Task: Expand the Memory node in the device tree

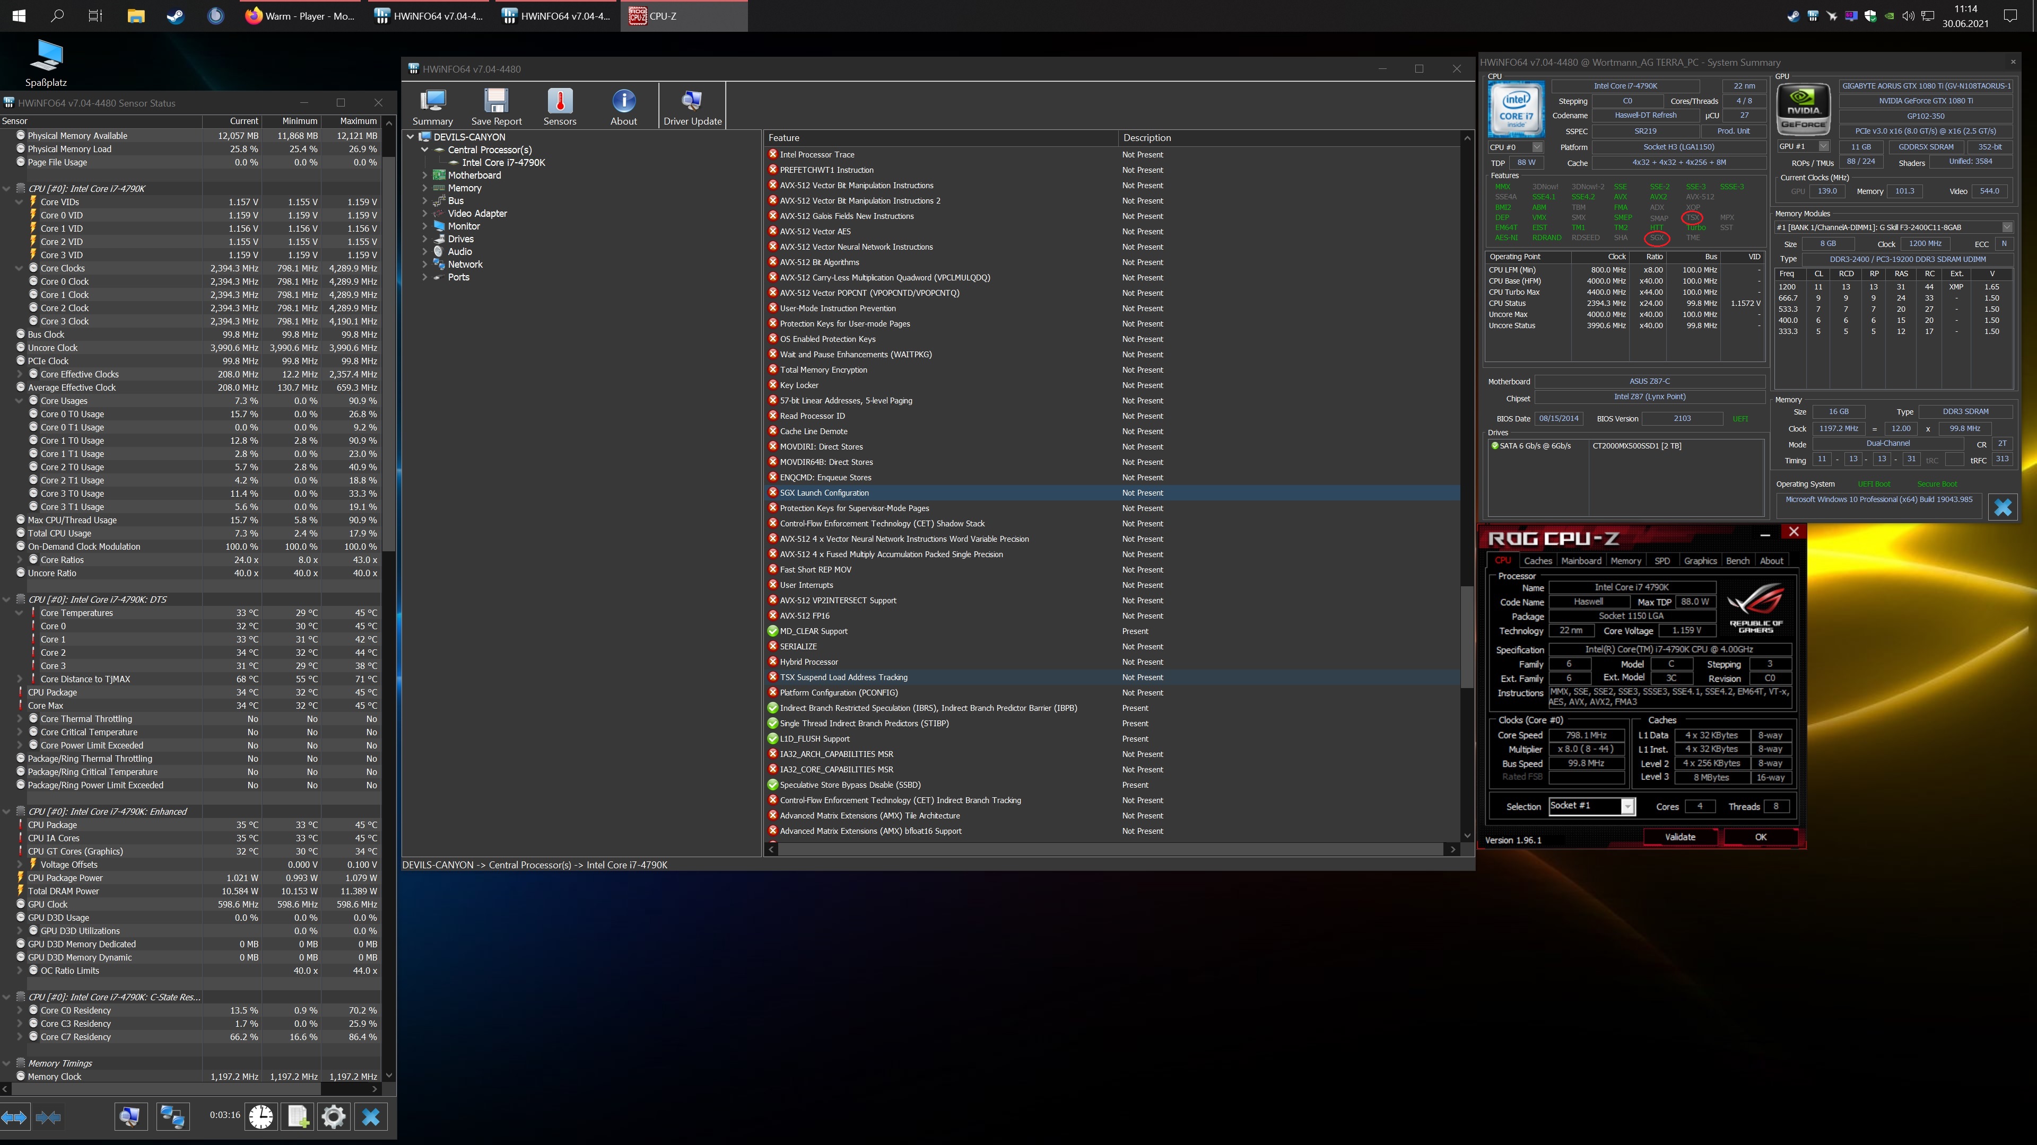Action: click(x=424, y=188)
